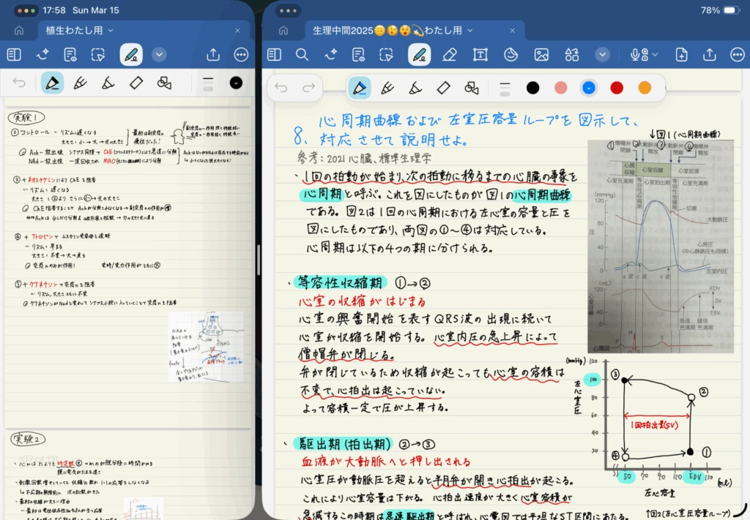
Task: Select fountain pen in right window pen bar
Action: click(x=359, y=88)
